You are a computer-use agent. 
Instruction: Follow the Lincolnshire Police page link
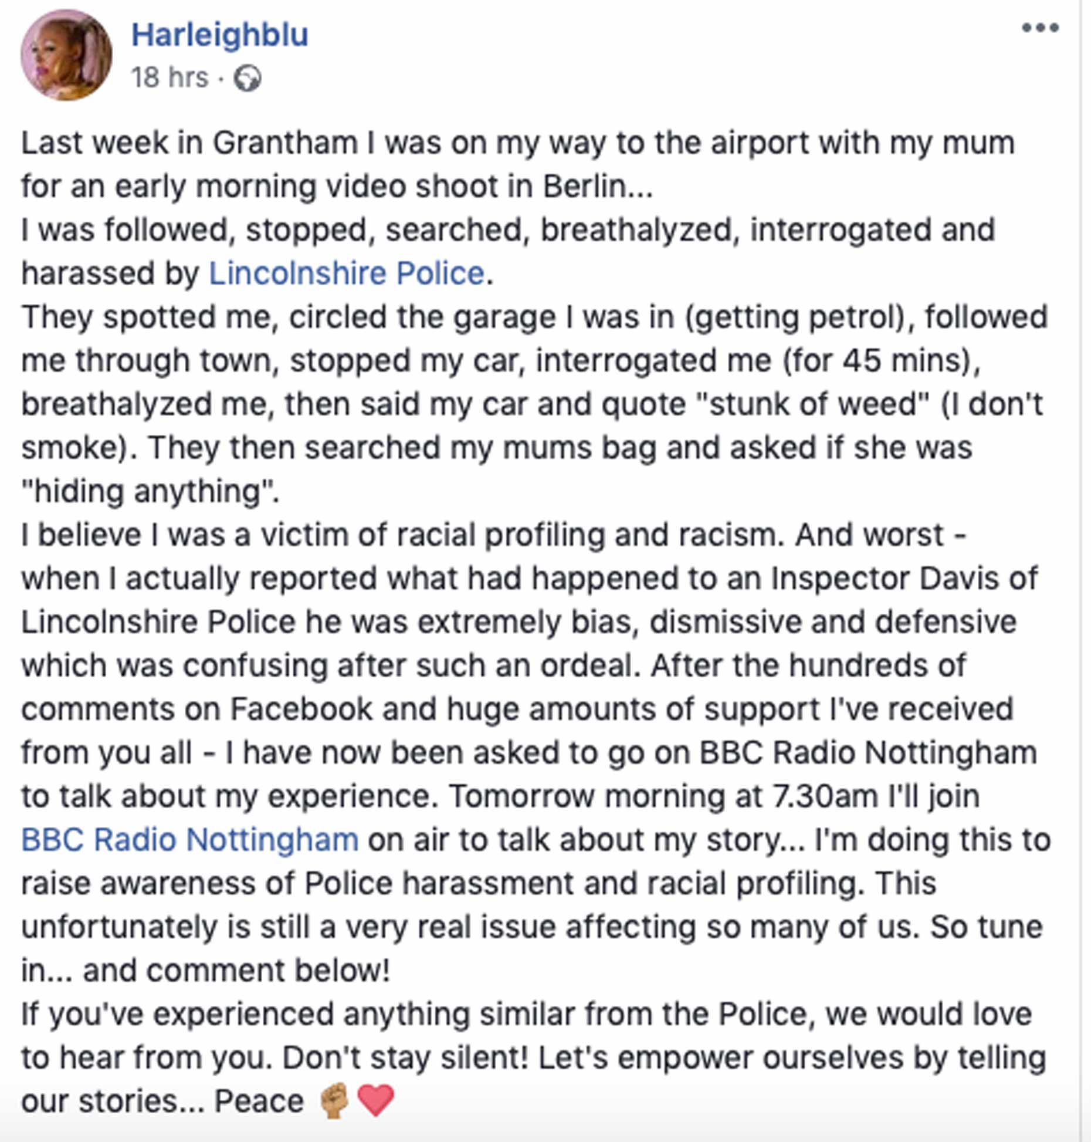tap(347, 273)
